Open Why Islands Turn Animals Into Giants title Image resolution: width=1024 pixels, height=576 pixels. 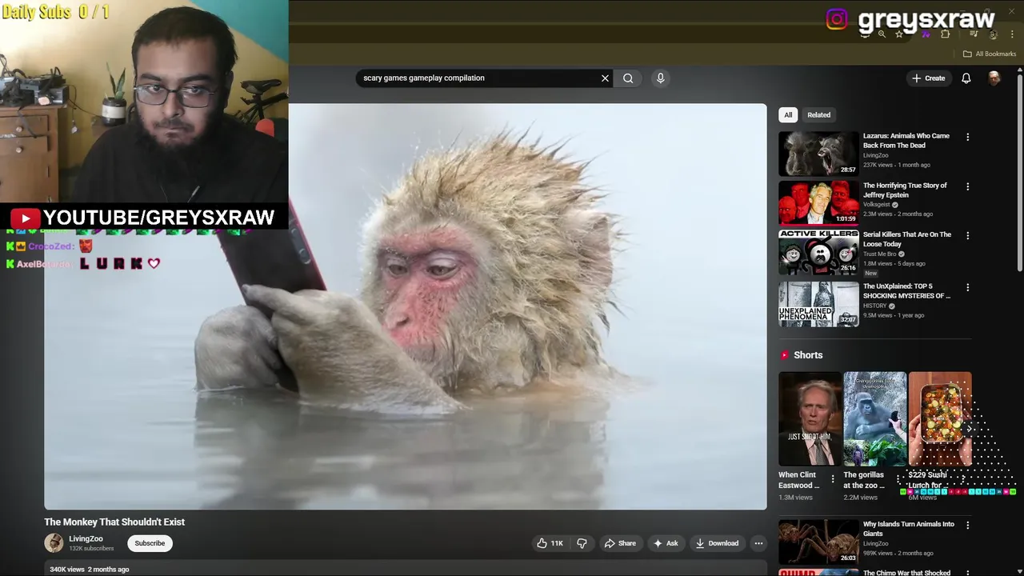909,529
